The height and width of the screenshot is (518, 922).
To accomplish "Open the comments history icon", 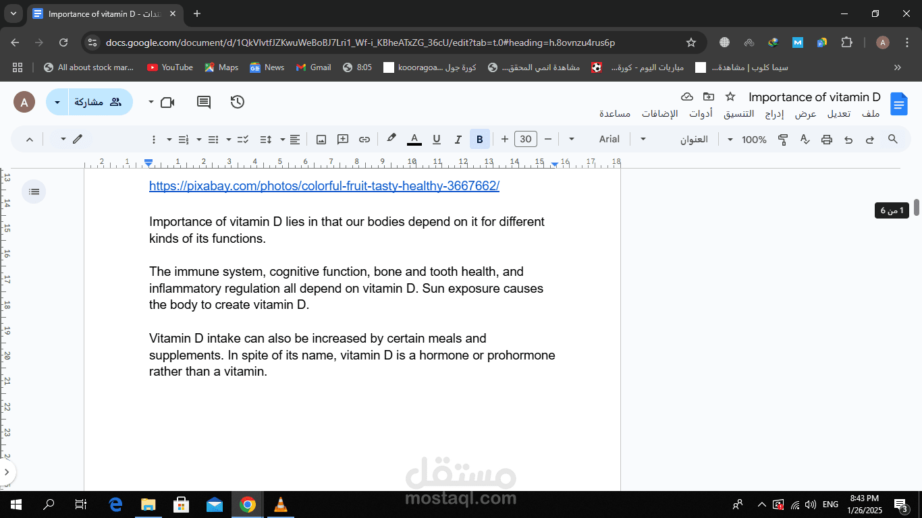I will coord(204,102).
